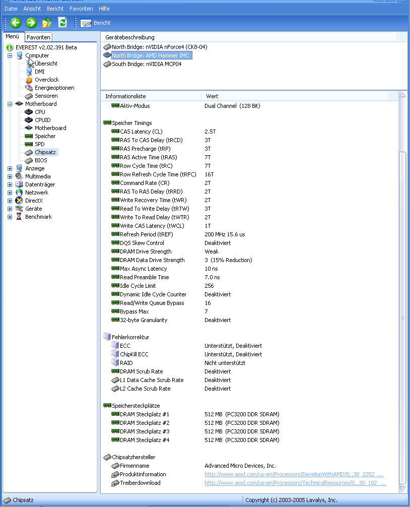Click the green Forward arrow toolbar icon
Screen dimensions: 410x507
(31, 23)
